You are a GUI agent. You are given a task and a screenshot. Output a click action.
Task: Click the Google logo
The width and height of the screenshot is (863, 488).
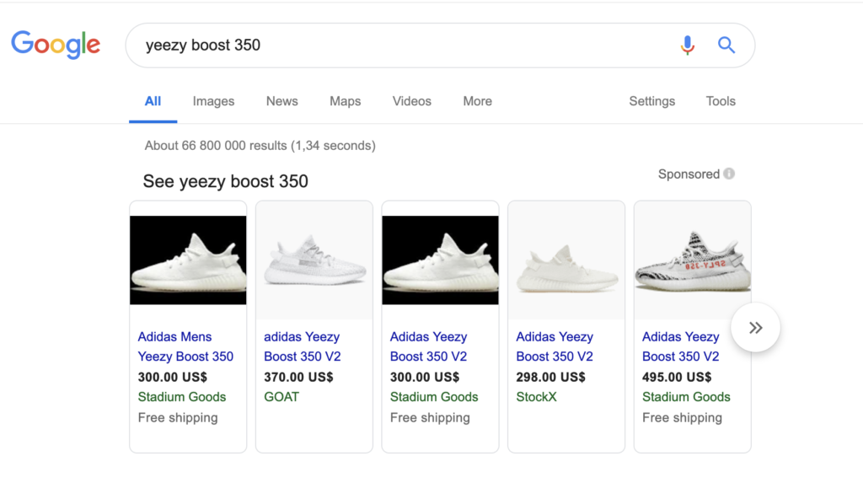[x=56, y=45]
